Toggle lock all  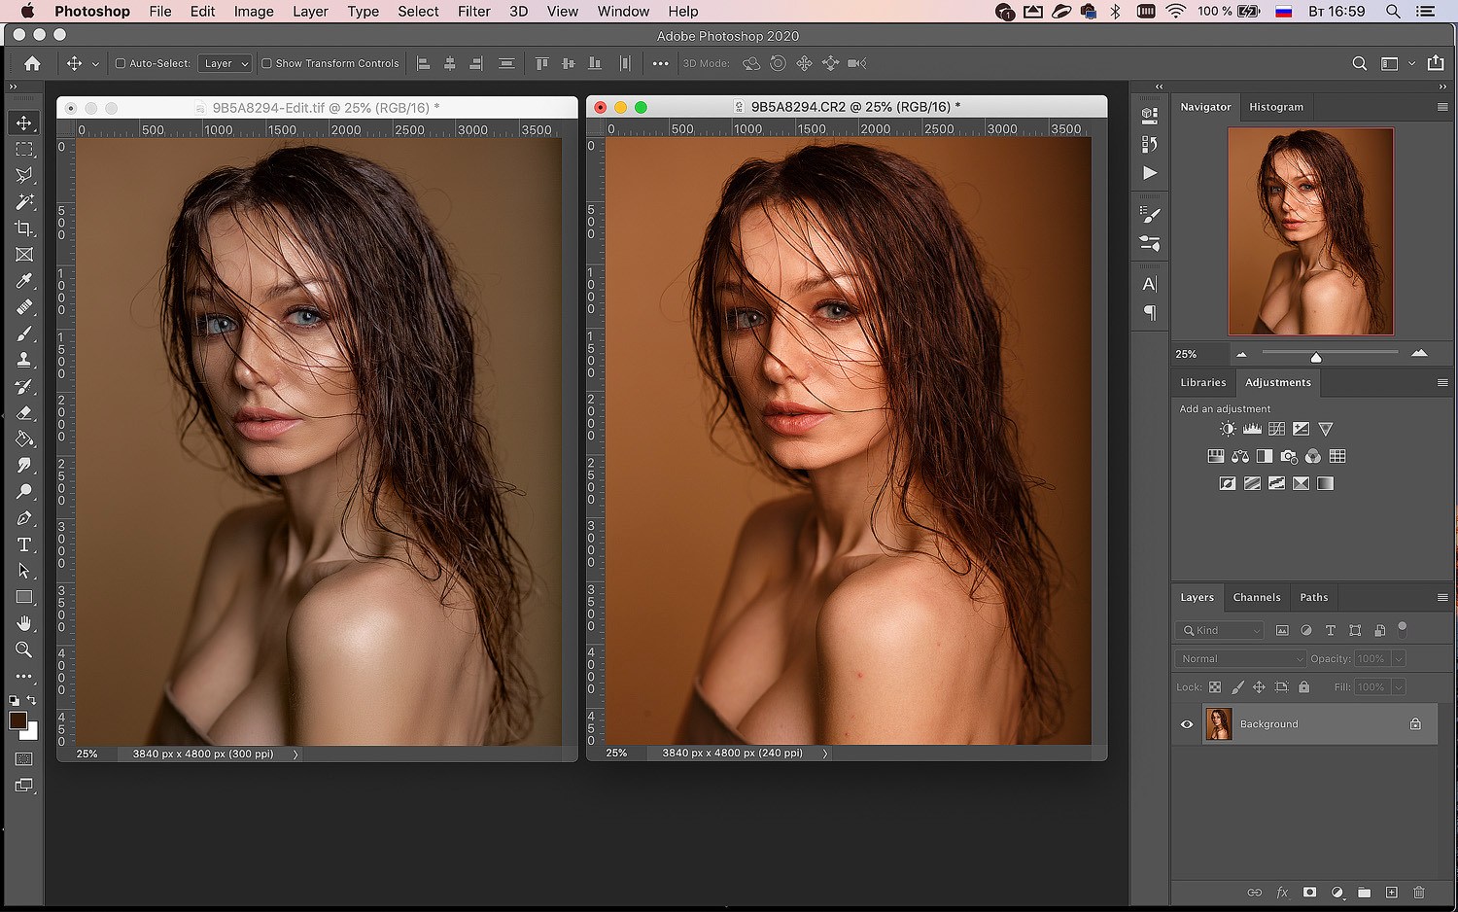tap(1304, 687)
